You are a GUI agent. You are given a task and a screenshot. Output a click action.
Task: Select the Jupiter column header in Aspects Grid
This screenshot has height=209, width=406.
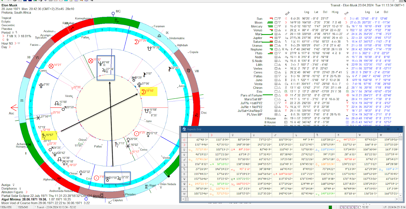(x=303, y=135)
